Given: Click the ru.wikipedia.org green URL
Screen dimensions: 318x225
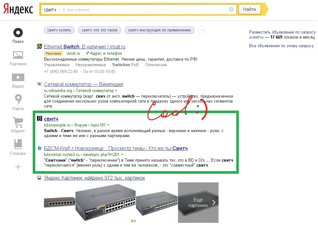Looking at the screenshot, I should 58,91.
